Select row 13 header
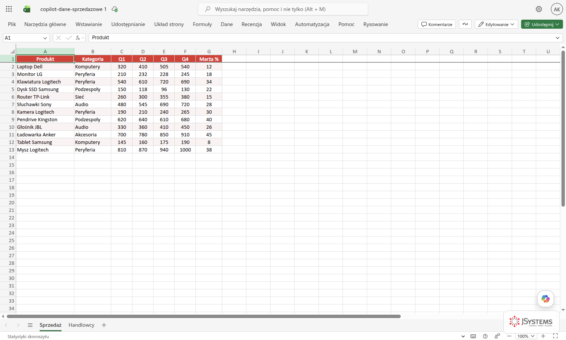The width and height of the screenshot is (566, 340). pos(8,150)
